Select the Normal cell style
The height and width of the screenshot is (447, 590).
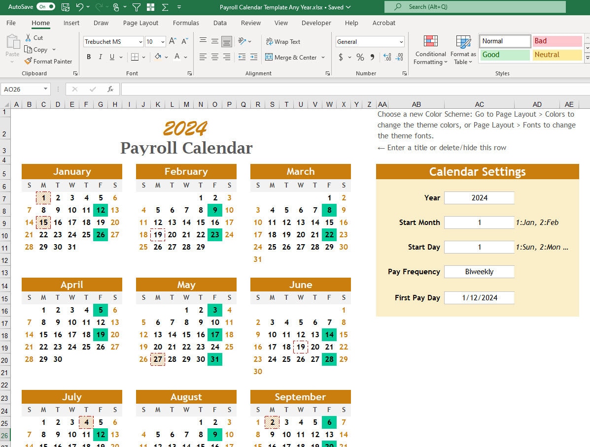[505, 41]
